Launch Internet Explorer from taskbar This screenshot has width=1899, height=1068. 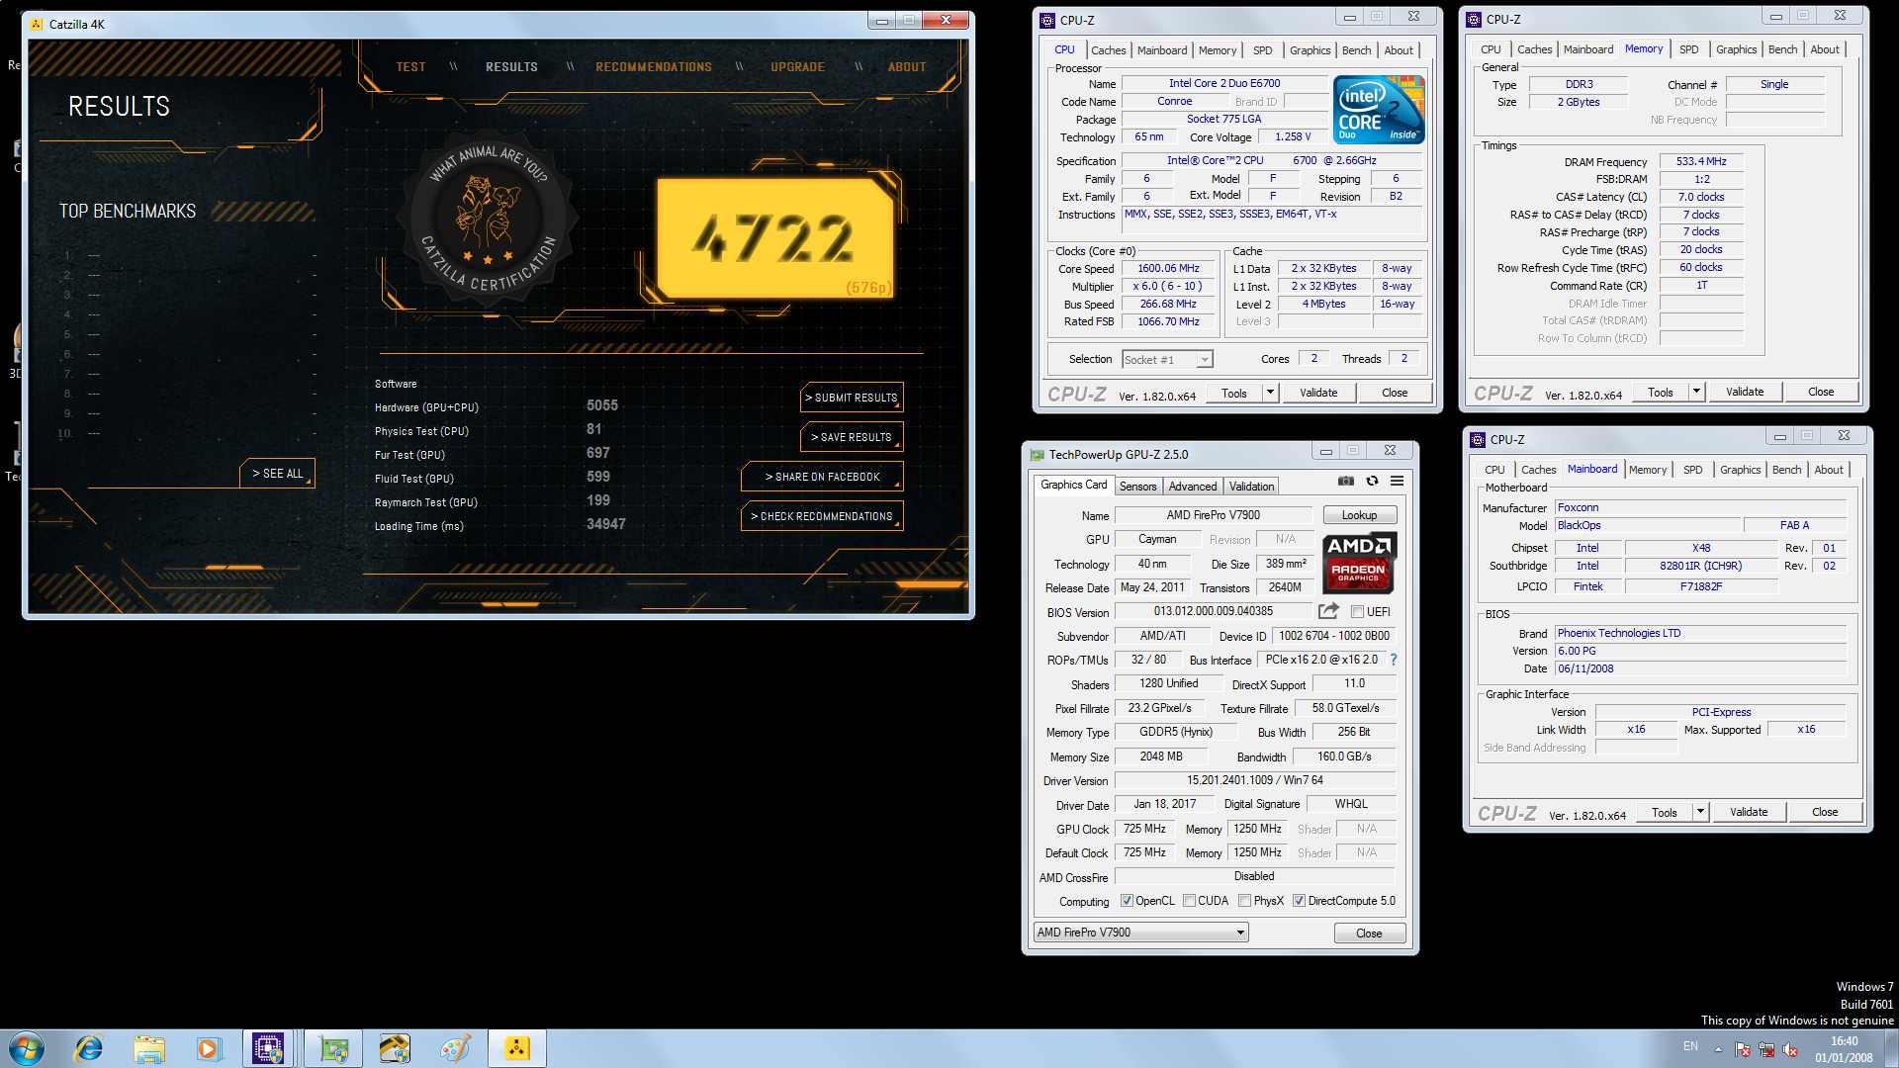[89, 1048]
